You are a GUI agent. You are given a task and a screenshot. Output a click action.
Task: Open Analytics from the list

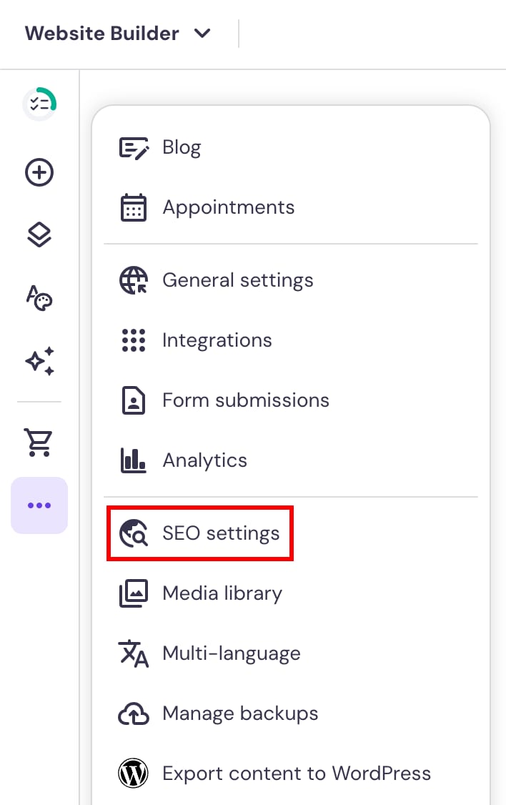(290, 460)
